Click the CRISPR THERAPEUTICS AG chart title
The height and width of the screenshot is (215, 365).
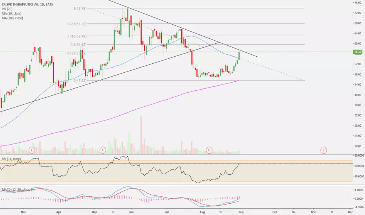click(x=27, y=4)
